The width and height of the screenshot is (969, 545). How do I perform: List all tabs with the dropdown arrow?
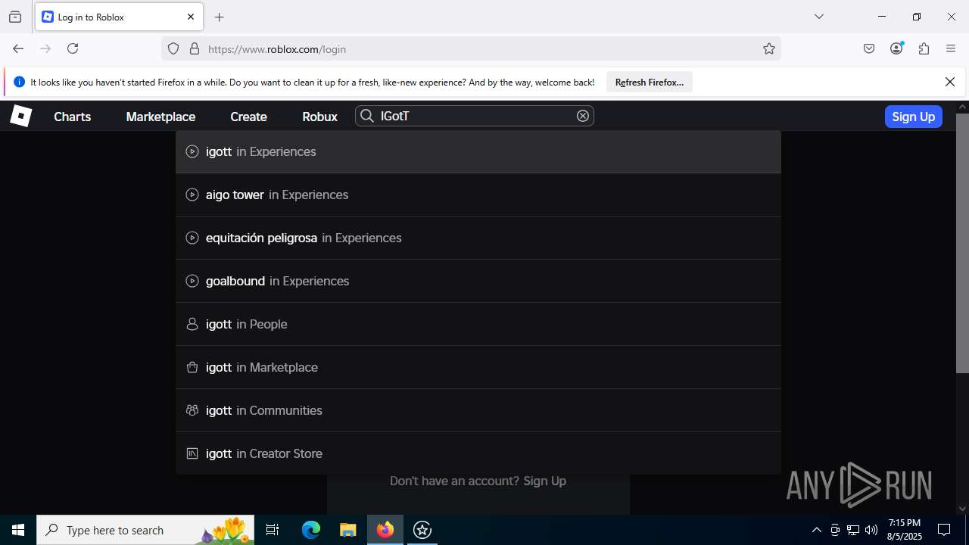[x=819, y=17]
